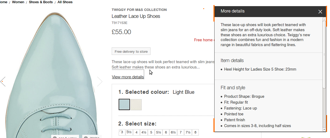Click the More details panel scrollbar
Screen dimensions: 330x138
324,53
